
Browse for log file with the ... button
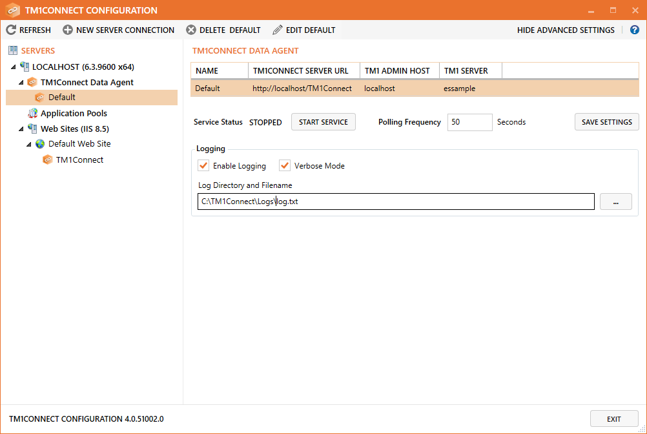coord(615,201)
